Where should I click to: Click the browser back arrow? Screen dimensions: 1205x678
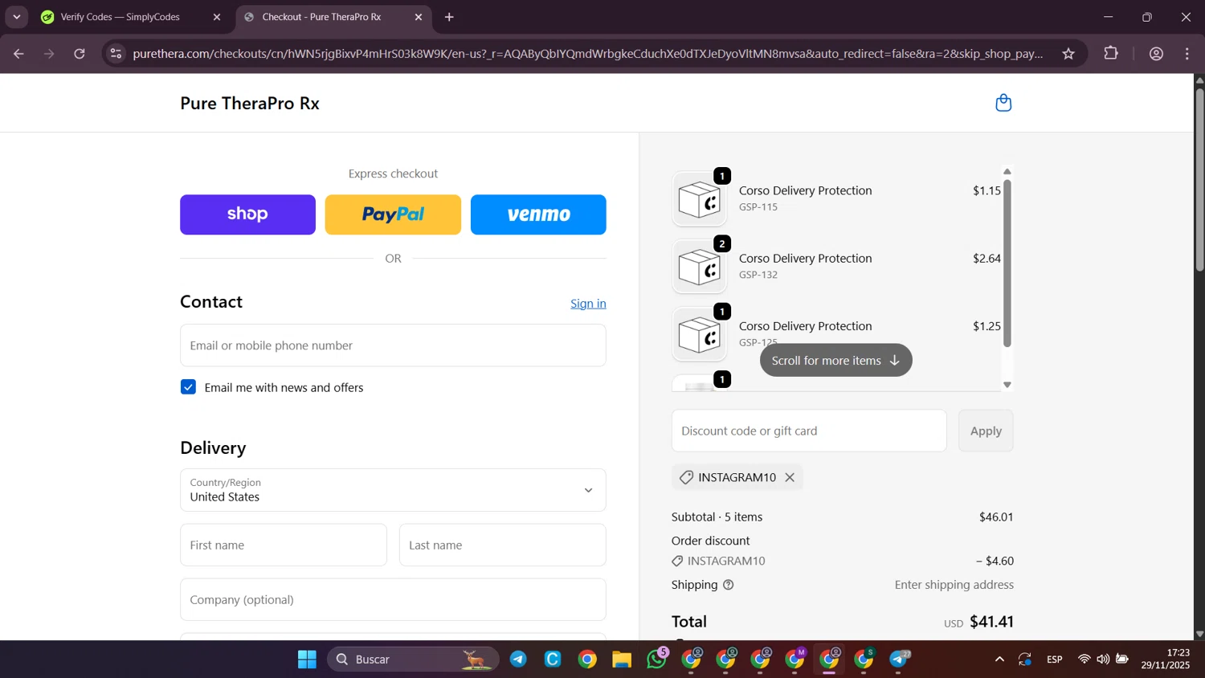coord(18,54)
